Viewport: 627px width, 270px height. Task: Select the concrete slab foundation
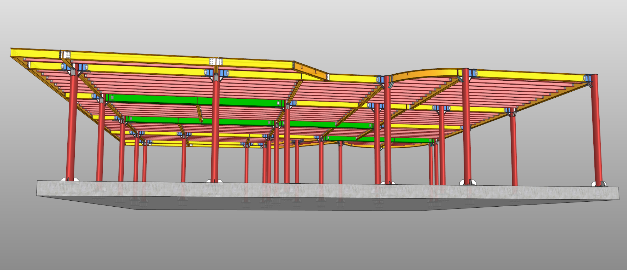click(319, 193)
